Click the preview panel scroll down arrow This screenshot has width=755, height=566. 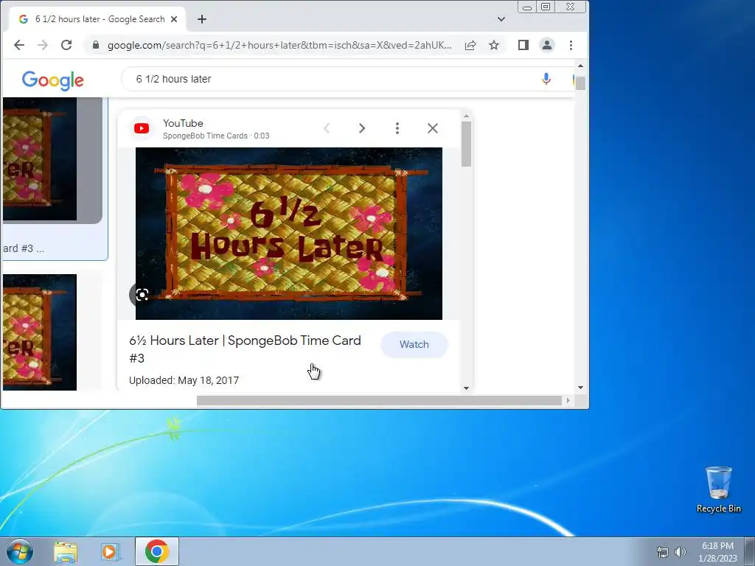[x=466, y=388]
